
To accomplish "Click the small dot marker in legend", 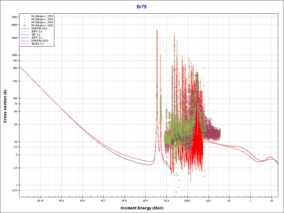I will coord(25,16).
